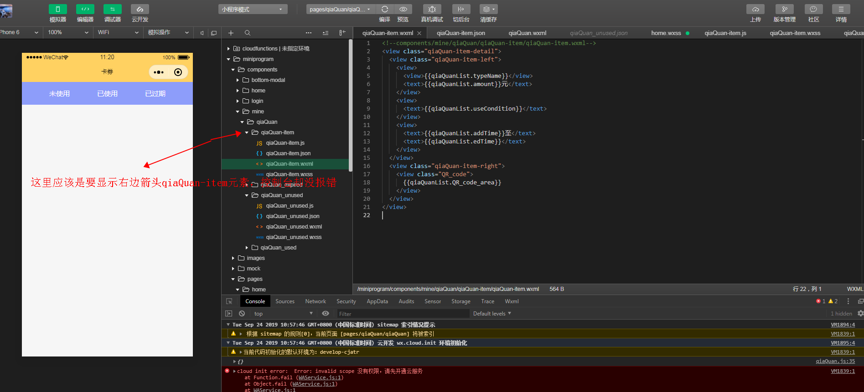Tap 已使用 in the simulator
Screen dimensions: 864x392
tap(107, 93)
